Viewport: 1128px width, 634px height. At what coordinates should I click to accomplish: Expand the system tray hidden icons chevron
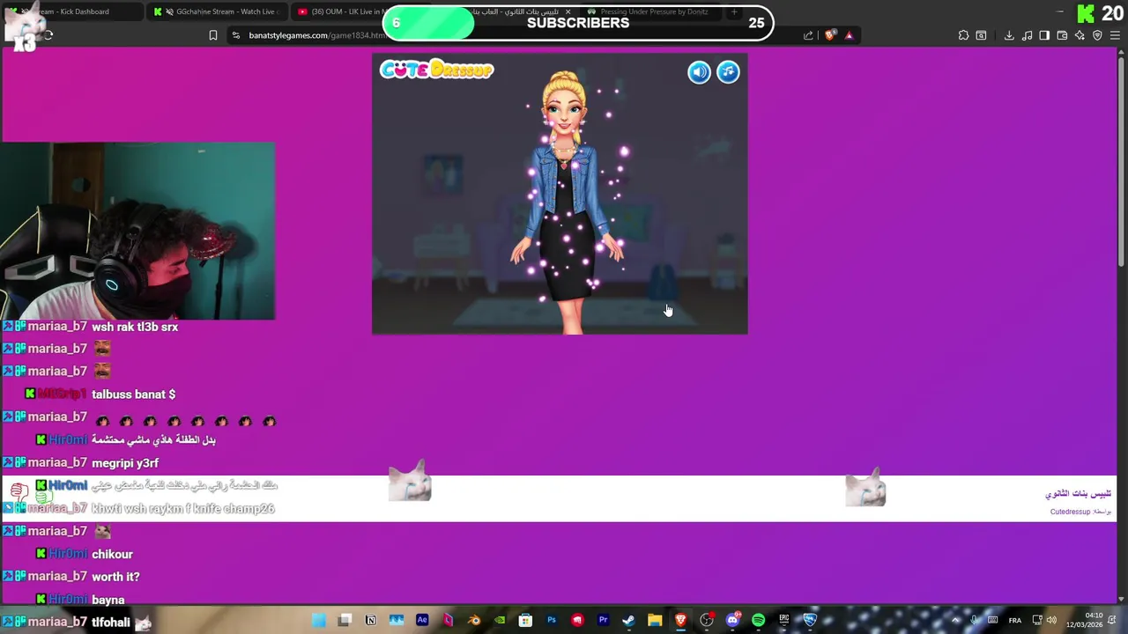955,620
